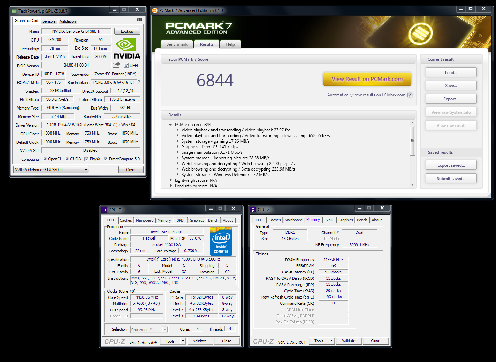Click the CPU-Z title icon in Memory window

253,210
